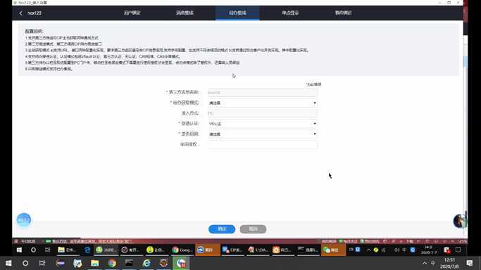
Task: Expand the 待办获取模式 dropdown
Action: click(263, 103)
